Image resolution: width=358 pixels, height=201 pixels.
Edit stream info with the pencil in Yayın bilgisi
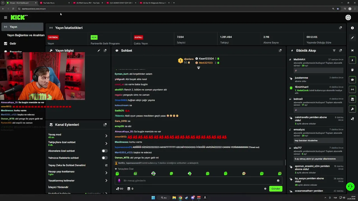pyautogui.click(x=99, y=51)
